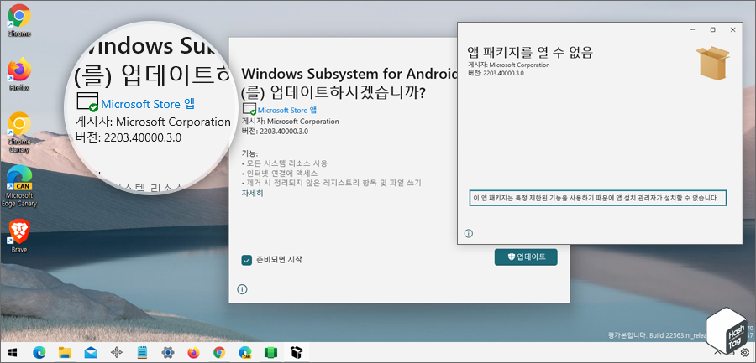Open the Firefox desktop shortcut
The height and width of the screenshot is (363, 756).
coord(19,75)
